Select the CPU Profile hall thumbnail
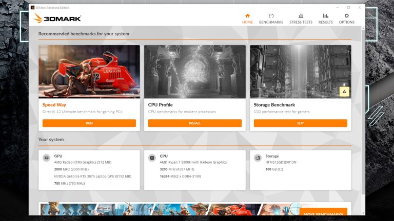 click(x=195, y=72)
